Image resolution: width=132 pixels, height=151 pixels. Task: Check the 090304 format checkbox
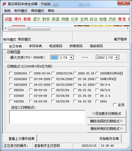pos(11,90)
